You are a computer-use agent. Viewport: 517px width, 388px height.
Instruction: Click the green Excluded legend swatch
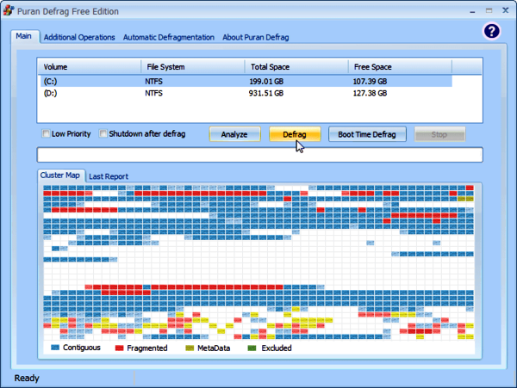252,348
